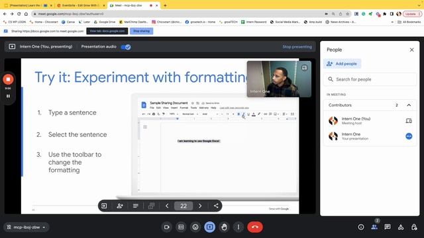Close the People panel
This screenshot has height=238, width=424.
(x=411, y=50)
